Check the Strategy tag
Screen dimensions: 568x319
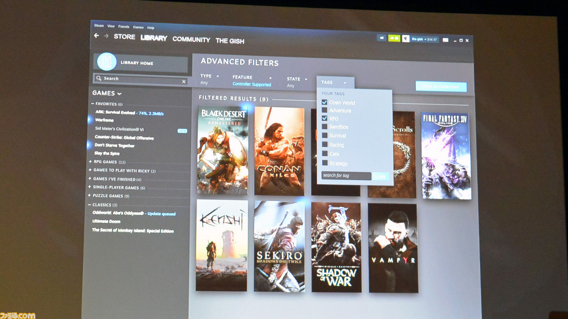click(x=324, y=163)
